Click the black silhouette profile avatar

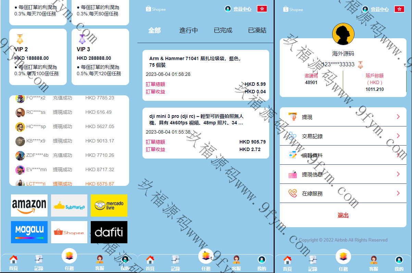[x=343, y=34]
